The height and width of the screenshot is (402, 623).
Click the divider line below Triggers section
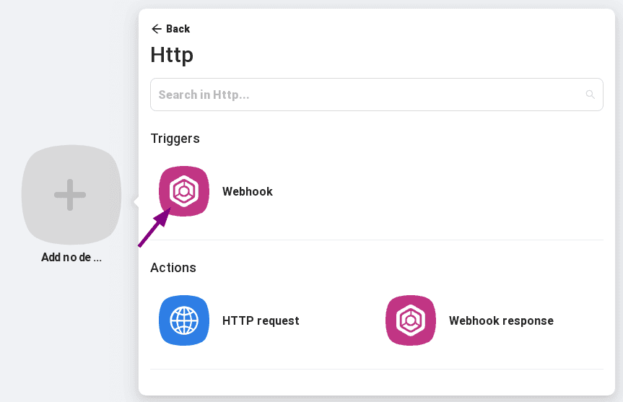click(x=376, y=240)
